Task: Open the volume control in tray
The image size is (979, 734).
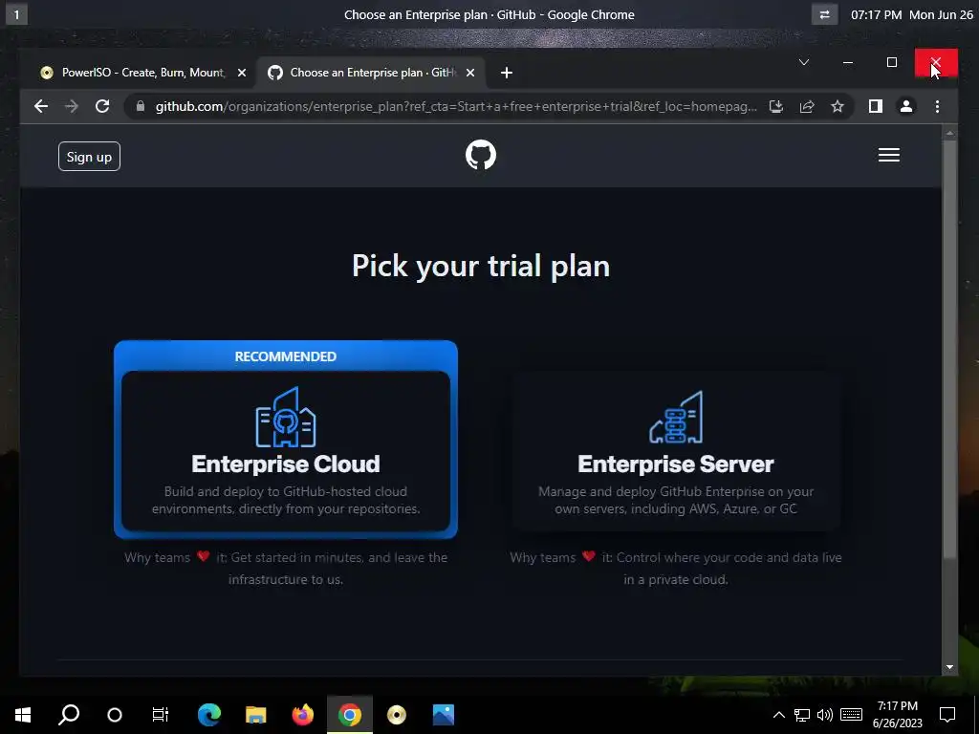Action: click(825, 715)
